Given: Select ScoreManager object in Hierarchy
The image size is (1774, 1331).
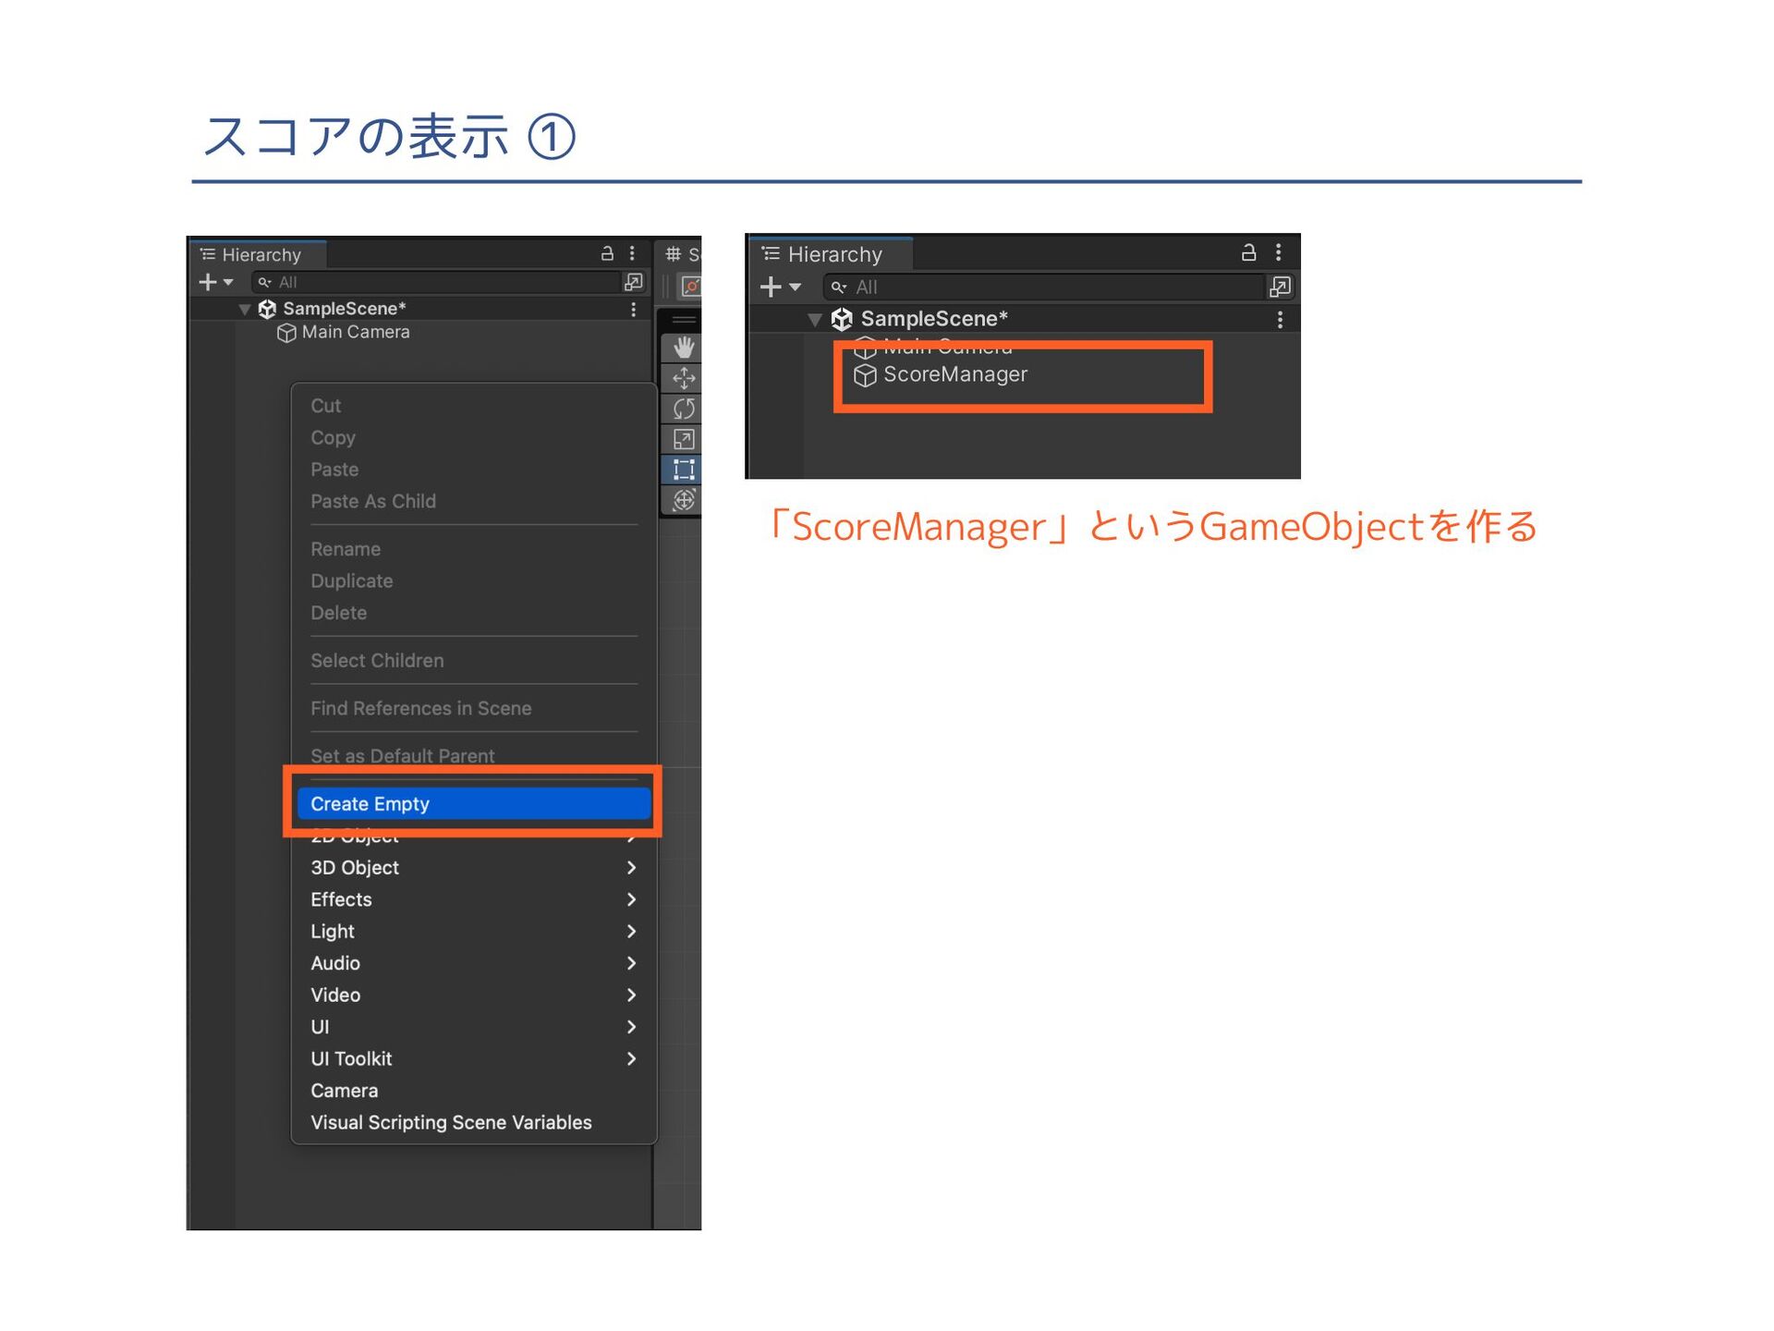Looking at the screenshot, I should click(954, 374).
